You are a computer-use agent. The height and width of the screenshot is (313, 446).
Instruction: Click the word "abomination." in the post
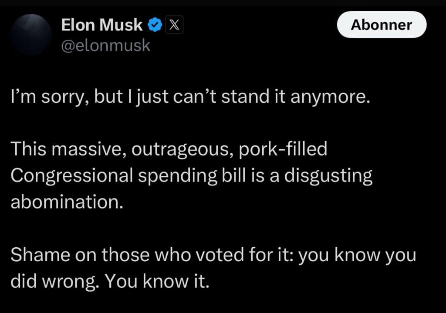click(x=67, y=202)
